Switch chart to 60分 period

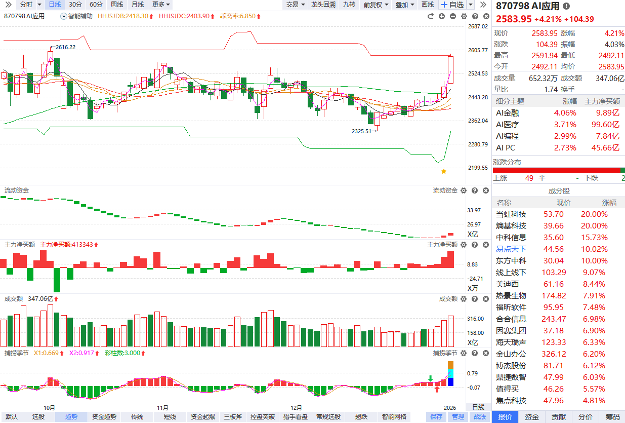(x=96, y=5)
